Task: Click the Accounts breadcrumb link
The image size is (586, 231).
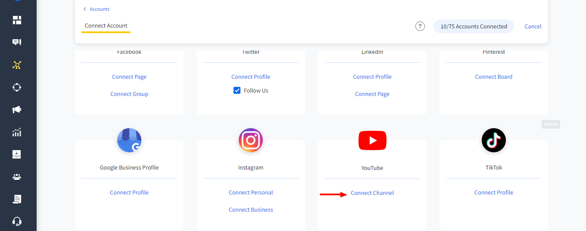Action: [100, 9]
